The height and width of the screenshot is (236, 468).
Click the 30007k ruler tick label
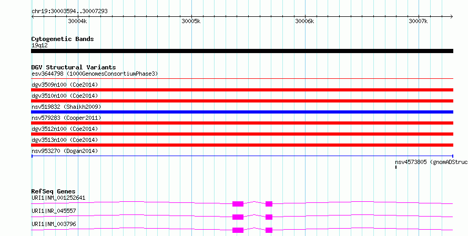click(x=418, y=21)
